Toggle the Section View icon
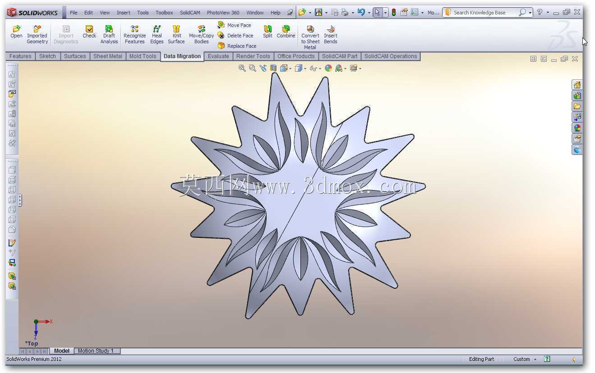 click(x=273, y=68)
